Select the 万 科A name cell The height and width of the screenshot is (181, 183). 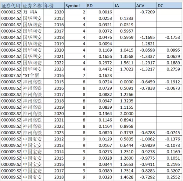point(32,12)
